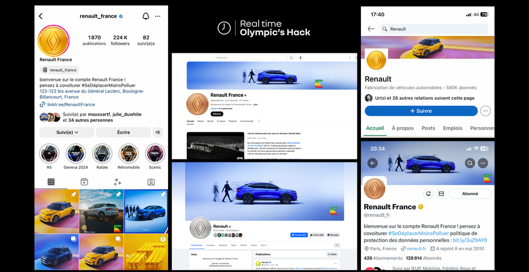Screen dimensions: 529x272
Task: Switch to Instagram Reels tab icon
Action: point(84,182)
